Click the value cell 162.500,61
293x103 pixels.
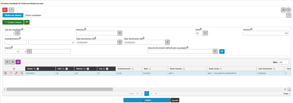click(x=155, y=73)
